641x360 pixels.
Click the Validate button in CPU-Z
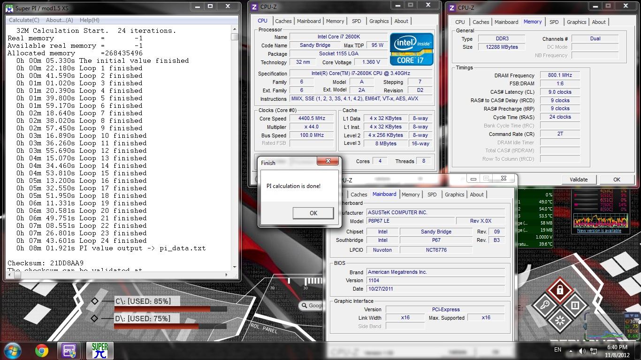click(x=579, y=180)
